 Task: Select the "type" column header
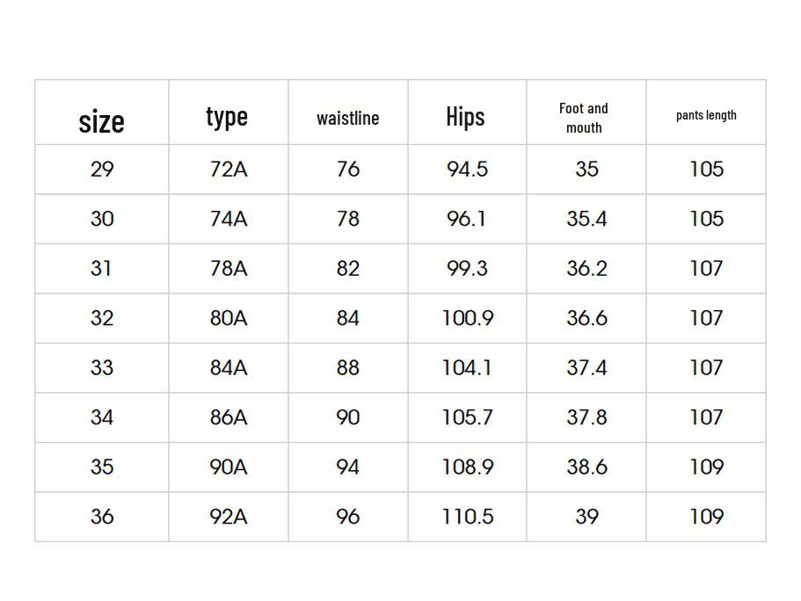click(227, 116)
